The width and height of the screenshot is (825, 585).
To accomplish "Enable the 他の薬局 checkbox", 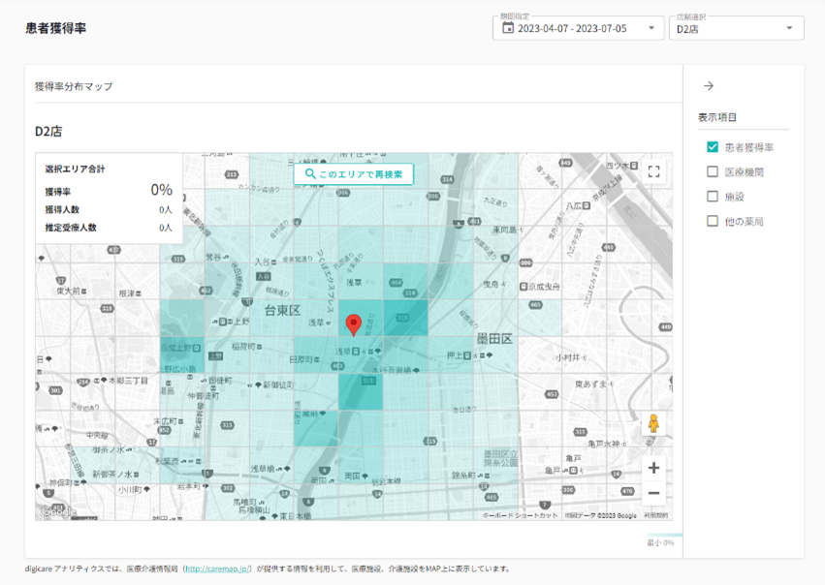I will coord(713,221).
